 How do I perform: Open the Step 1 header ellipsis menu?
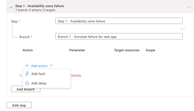pyautogui.click(x=189, y=7)
